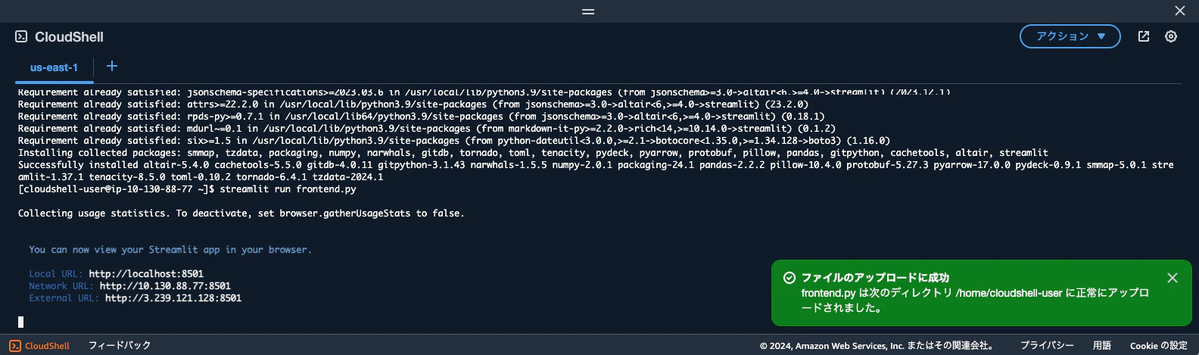Click the 'Successfully installed altair-5.4.0' line
This screenshot has height=355, width=1199.
[x=596, y=171]
